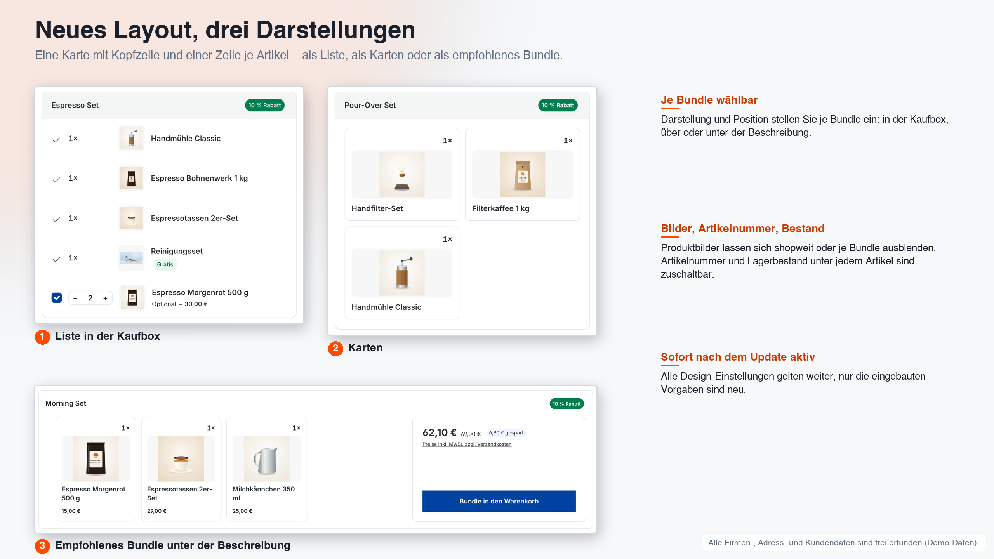Click the Pour-Over Set card header title
The image size is (994, 559).
pos(370,105)
